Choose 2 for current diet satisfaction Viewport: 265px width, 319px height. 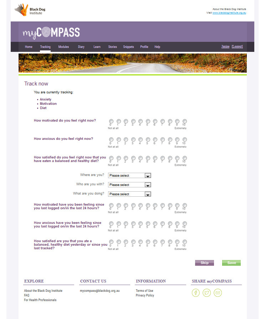(126, 158)
